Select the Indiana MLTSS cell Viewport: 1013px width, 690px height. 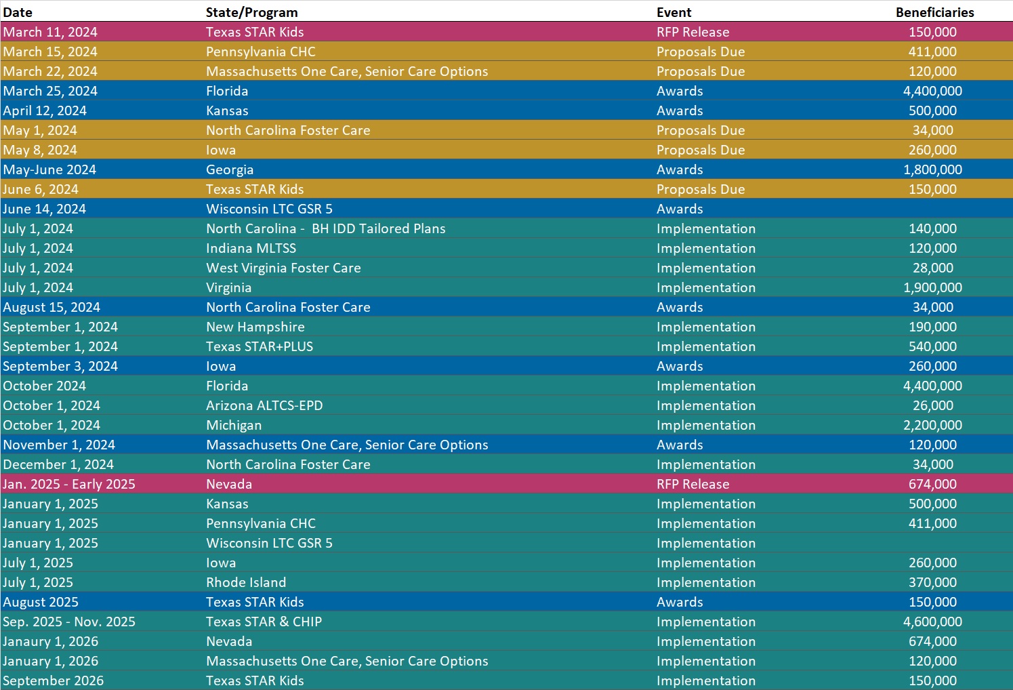(x=251, y=248)
